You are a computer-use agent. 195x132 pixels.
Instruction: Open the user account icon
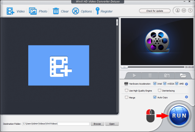coord(177,10)
